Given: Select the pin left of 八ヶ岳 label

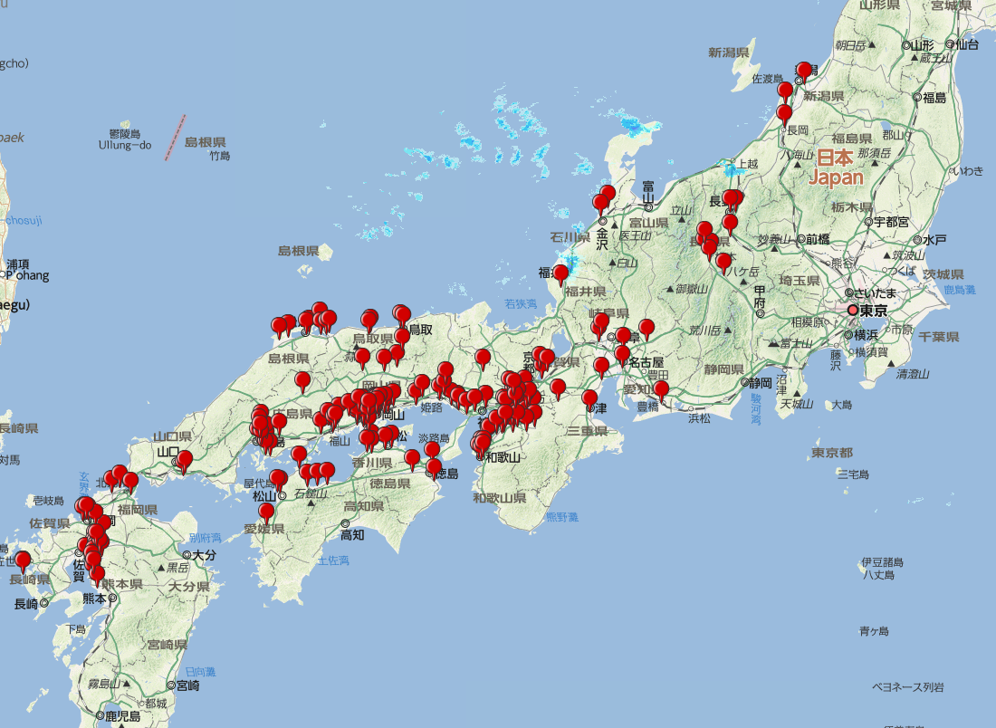Looking at the screenshot, I should point(723,263).
